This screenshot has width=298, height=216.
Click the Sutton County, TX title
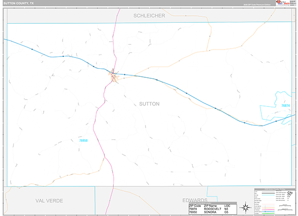[19, 3]
